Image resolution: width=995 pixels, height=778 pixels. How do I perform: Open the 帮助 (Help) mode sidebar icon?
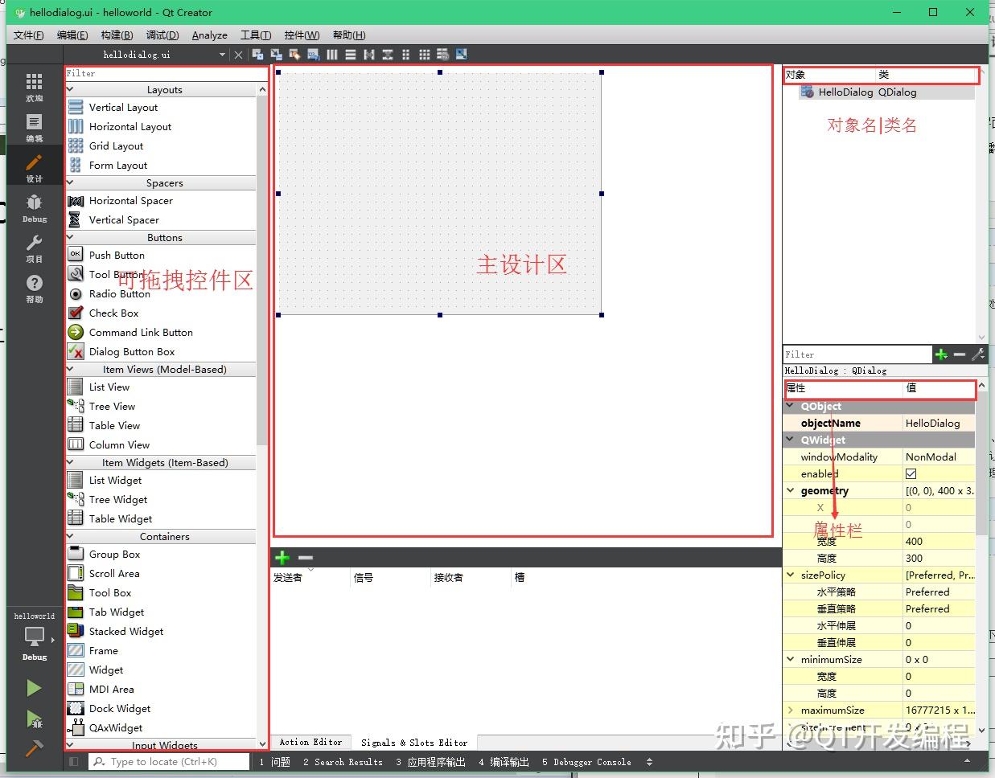point(34,289)
